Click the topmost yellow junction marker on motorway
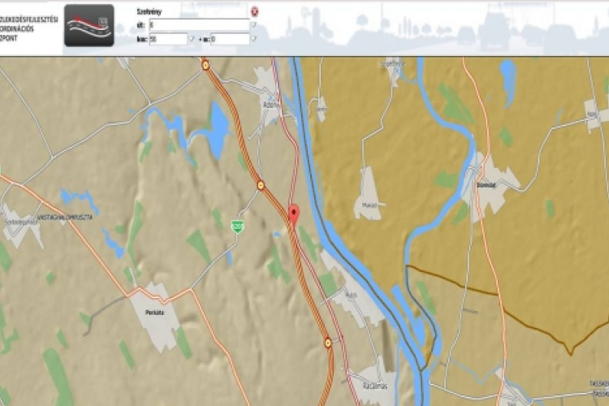The image size is (609, 406). click(205, 66)
